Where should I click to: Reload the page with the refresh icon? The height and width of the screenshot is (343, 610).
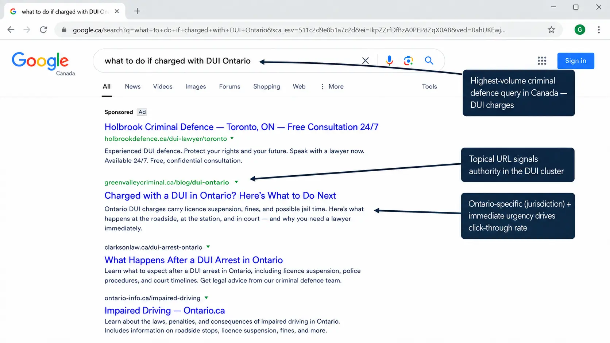43,30
